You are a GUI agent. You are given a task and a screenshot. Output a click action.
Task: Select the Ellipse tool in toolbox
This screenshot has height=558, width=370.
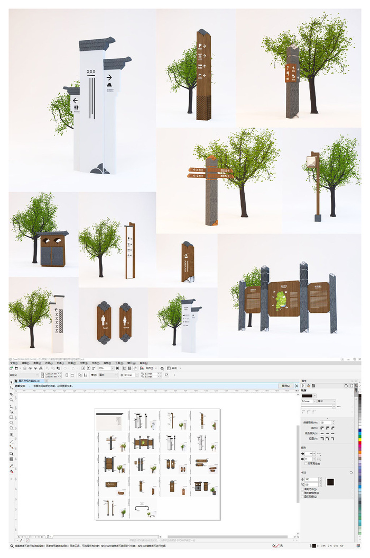point(11,422)
